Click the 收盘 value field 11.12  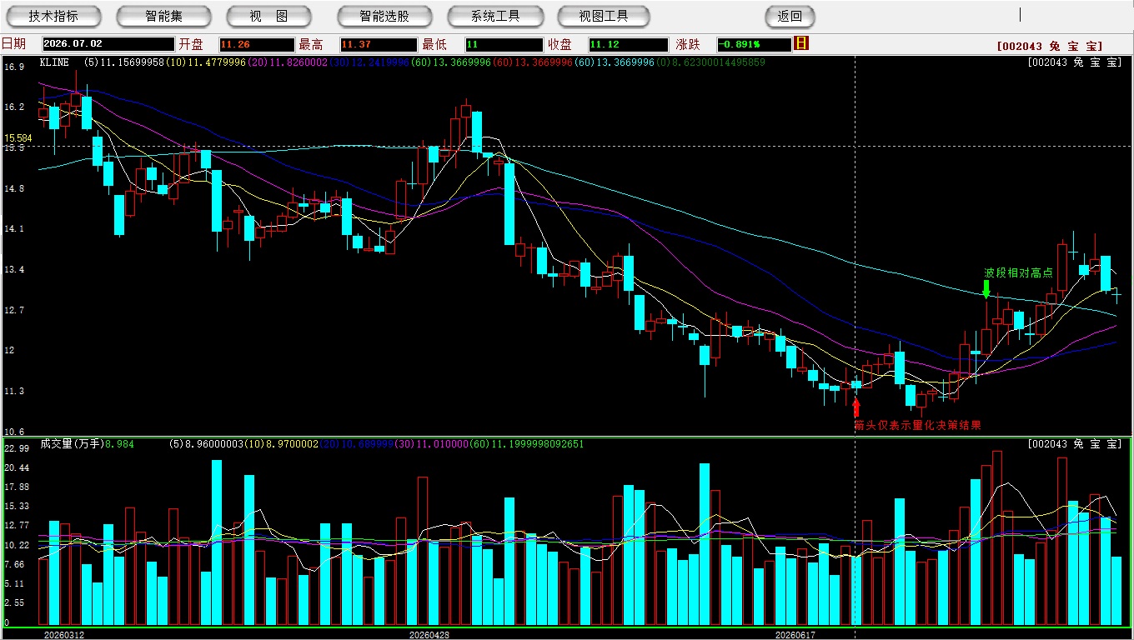coord(628,44)
